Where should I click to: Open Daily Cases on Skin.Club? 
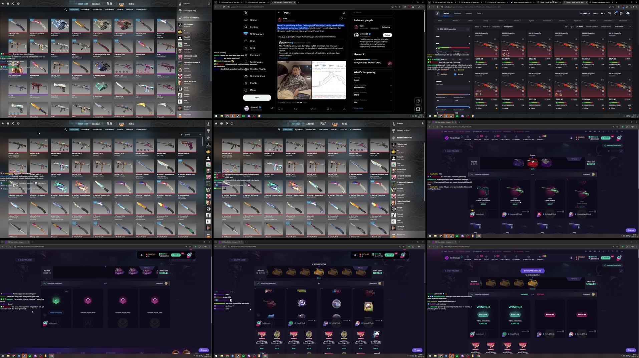[505, 137]
